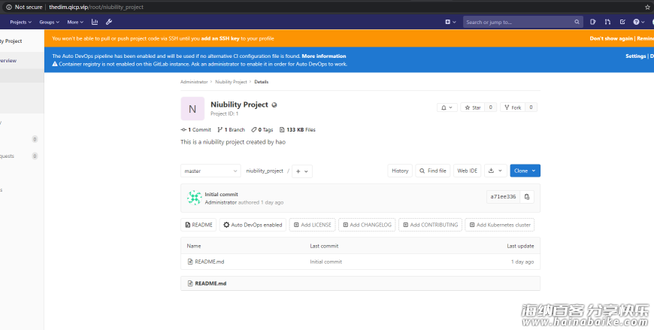Open the Groups dropdown menu
This screenshot has width=654, height=330.
pos(49,22)
